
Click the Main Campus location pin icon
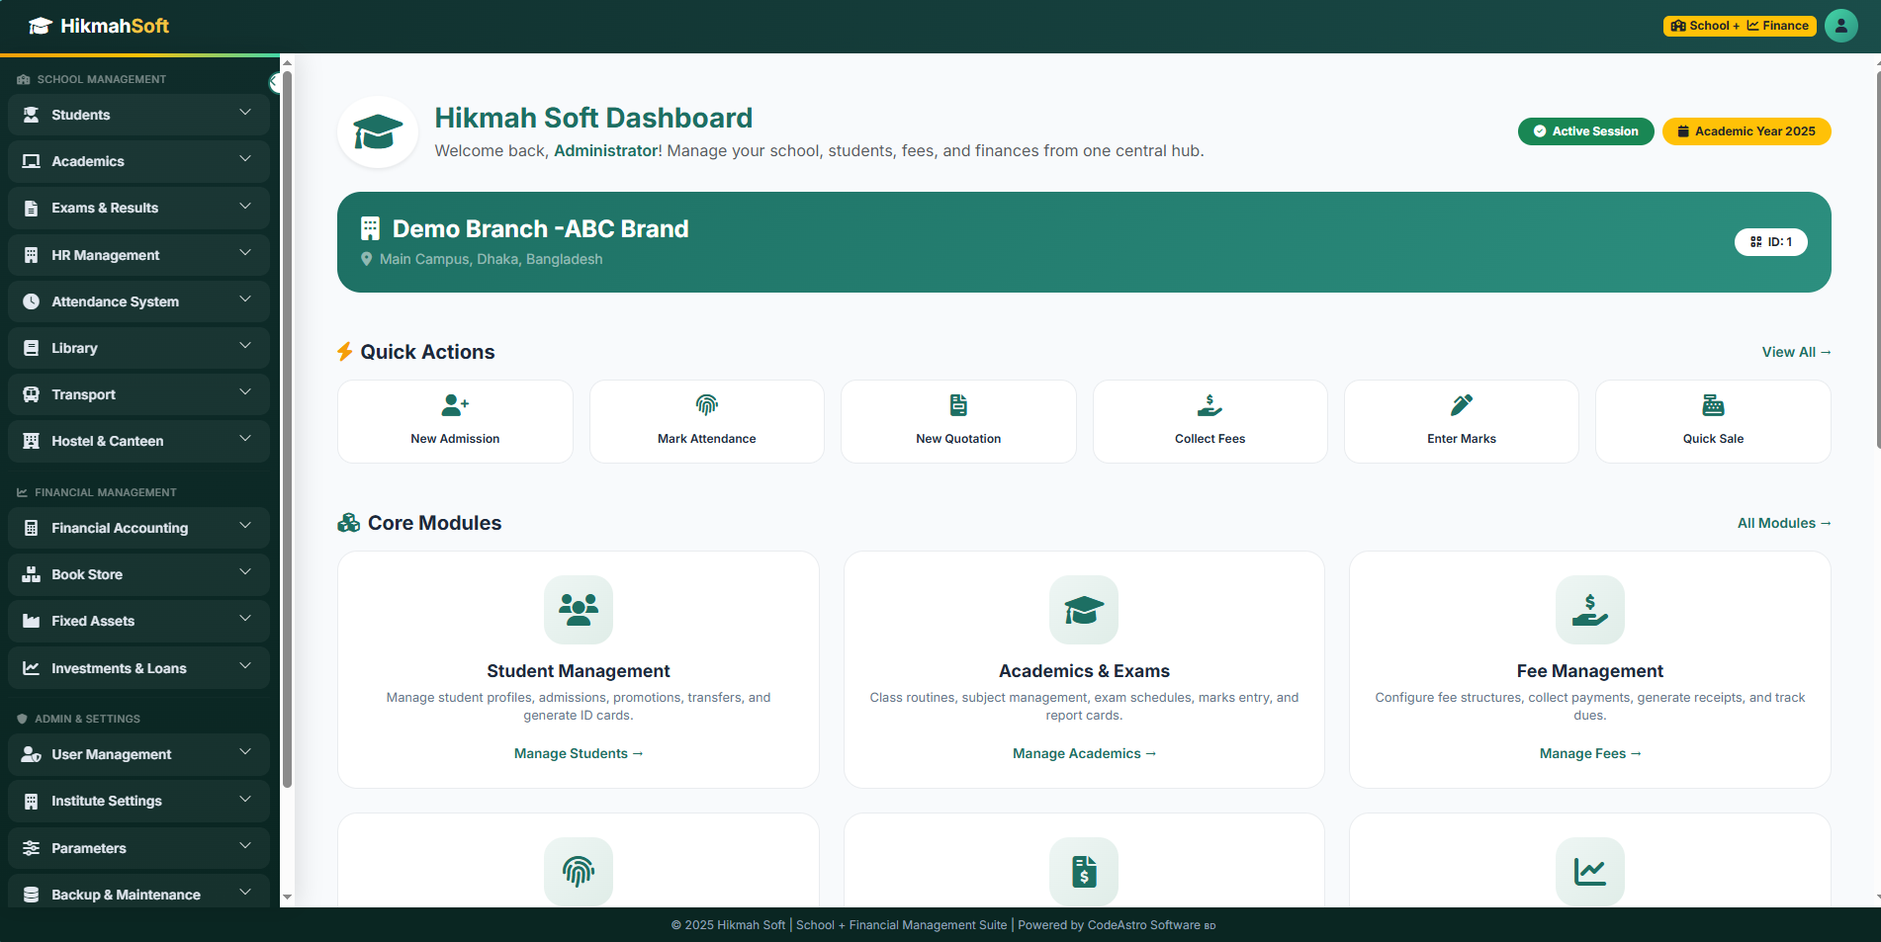367,259
